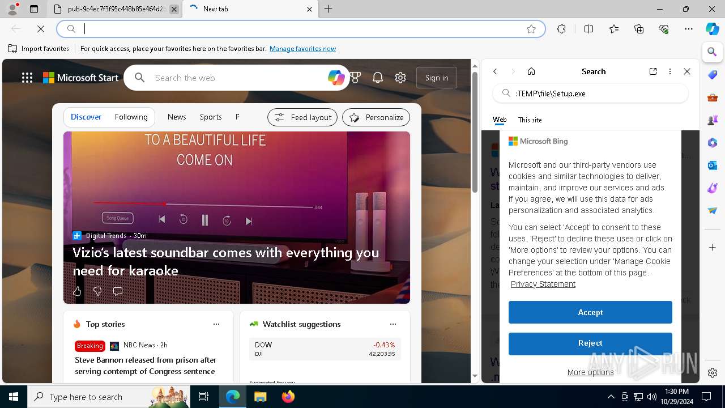Open Collections icon

pos(639,29)
